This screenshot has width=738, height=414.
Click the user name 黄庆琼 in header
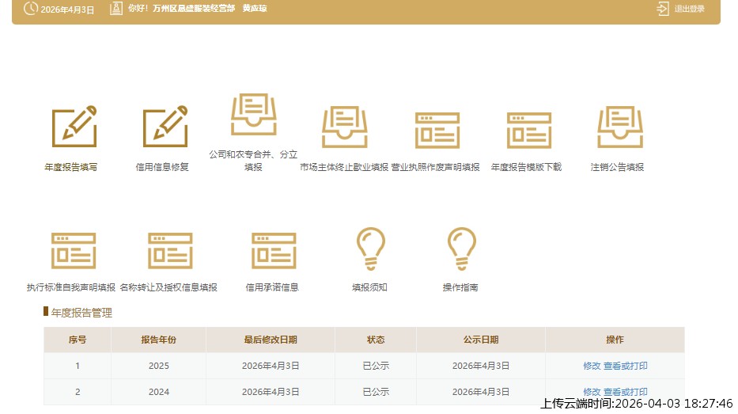click(255, 9)
